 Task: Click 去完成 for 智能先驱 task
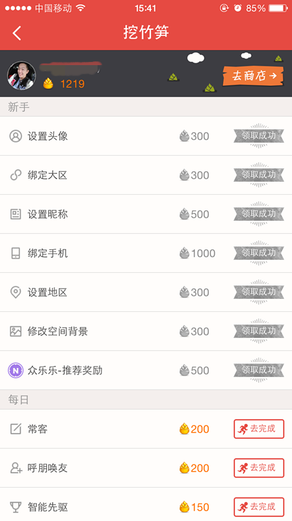(x=259, y=507)
